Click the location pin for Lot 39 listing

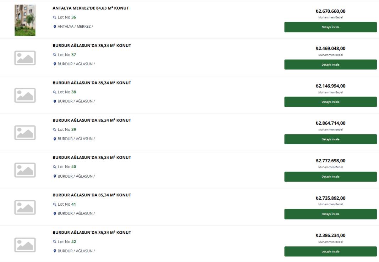(55, 139)
